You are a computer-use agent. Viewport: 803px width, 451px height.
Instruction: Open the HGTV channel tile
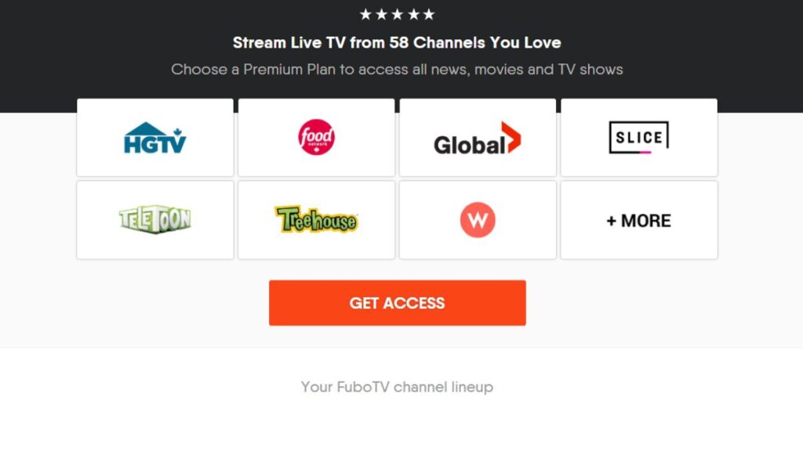pyautogui.click(x=155, y=138)
